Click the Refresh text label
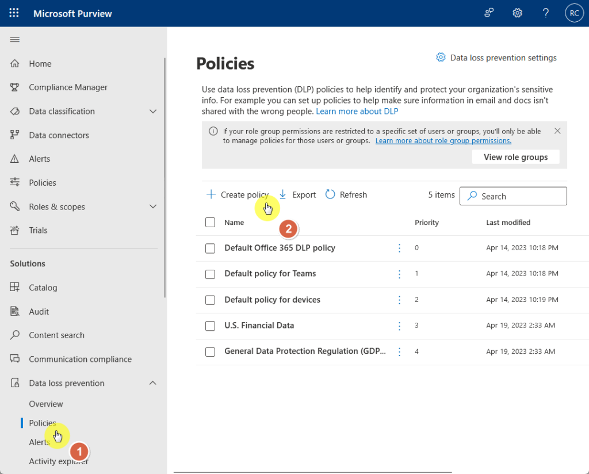The width and height of the screenshot is (589, 474). [x=353, y=194]
